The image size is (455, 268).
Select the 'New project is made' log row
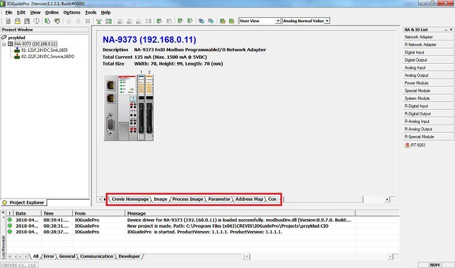pyautogui.click(x=203, y=226)
